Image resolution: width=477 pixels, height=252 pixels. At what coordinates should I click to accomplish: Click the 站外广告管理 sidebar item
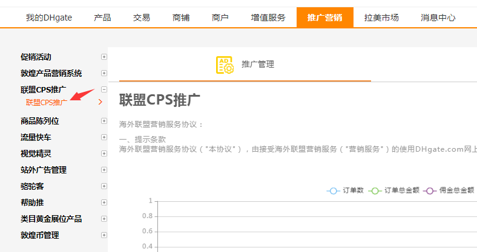(44, 170)
